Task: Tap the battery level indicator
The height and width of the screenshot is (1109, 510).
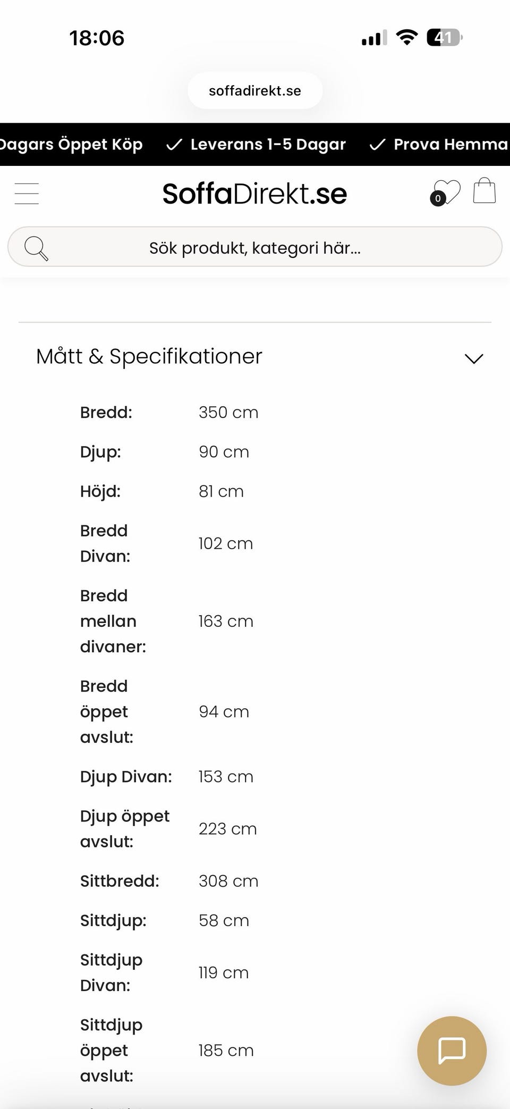Action: tap(444, 38)
